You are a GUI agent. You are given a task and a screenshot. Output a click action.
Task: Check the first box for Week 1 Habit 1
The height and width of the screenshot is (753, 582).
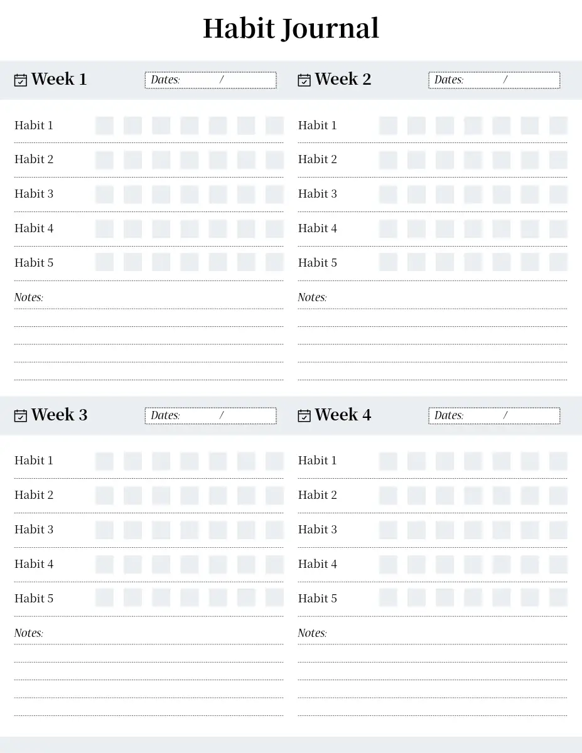tap(104, 125)
